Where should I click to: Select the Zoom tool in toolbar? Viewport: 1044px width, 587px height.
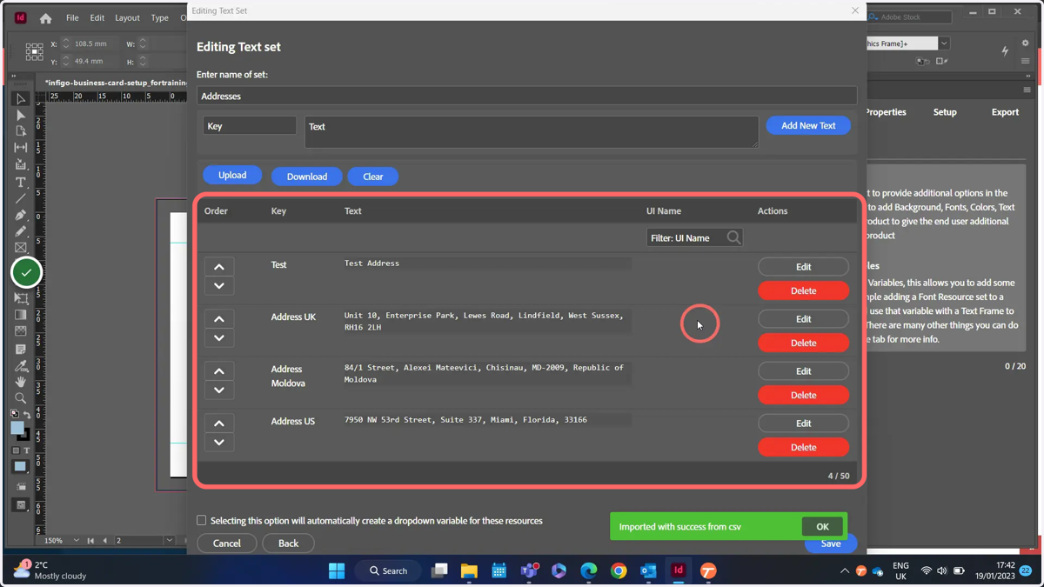(21, 398)
